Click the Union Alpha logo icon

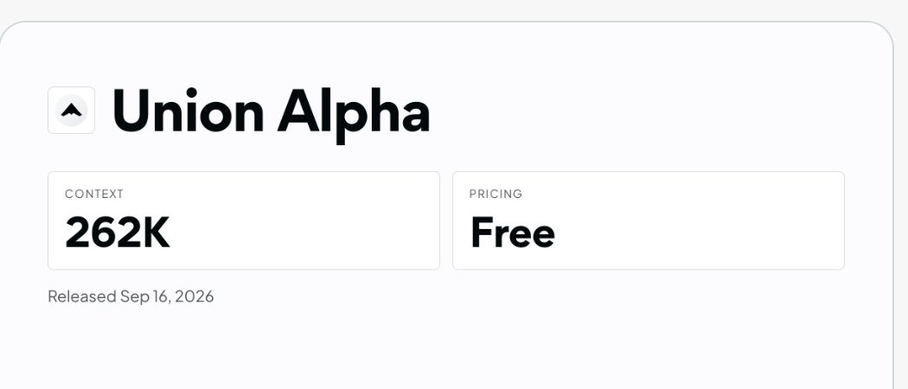coord(71,110)
